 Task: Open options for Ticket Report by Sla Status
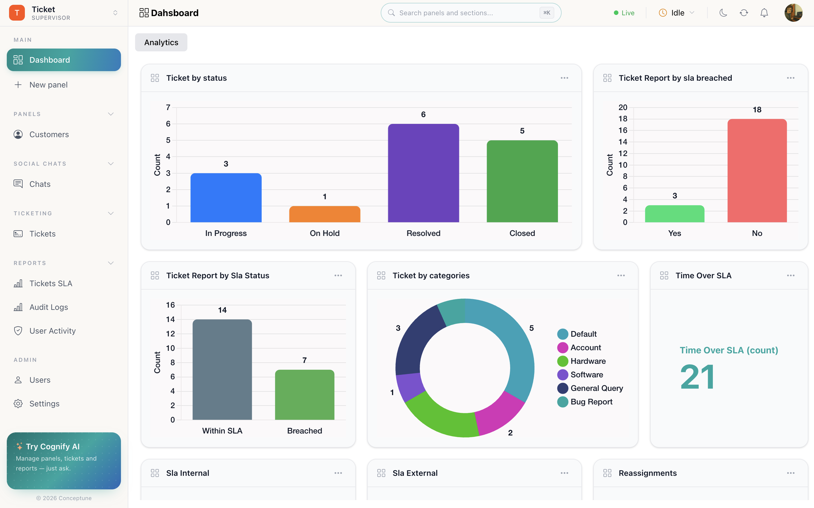pos(338,275)
